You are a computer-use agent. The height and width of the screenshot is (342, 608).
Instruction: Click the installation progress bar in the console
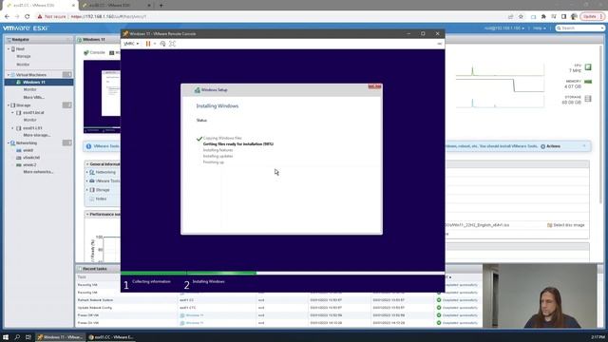[282, 273]
